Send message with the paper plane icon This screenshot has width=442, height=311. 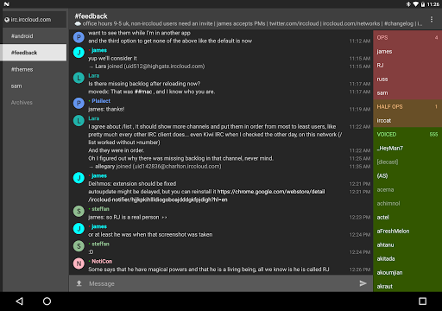click(x=363, y=283)
